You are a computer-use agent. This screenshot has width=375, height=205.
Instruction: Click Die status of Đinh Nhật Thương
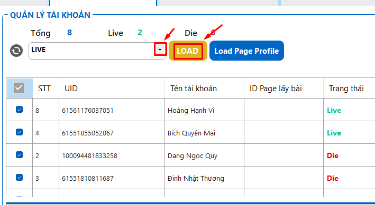coord(333,178)
